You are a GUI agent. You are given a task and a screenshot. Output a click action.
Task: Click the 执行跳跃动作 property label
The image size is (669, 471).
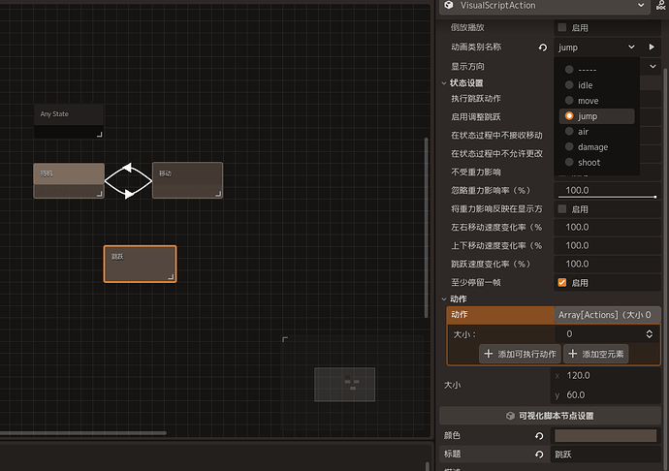tap(476, 99)
